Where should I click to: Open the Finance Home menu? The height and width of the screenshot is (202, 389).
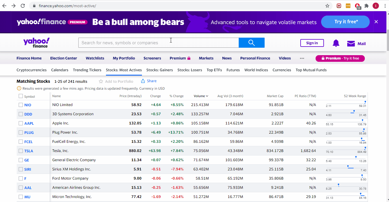29,58
